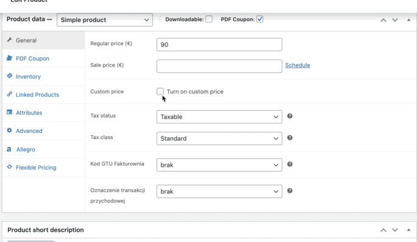Focus the Sale price field

[219, 66]
